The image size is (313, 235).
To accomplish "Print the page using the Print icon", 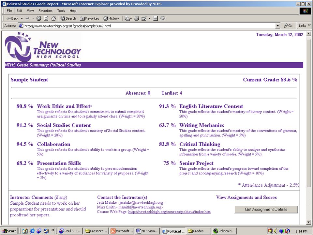I will (137, 18).
